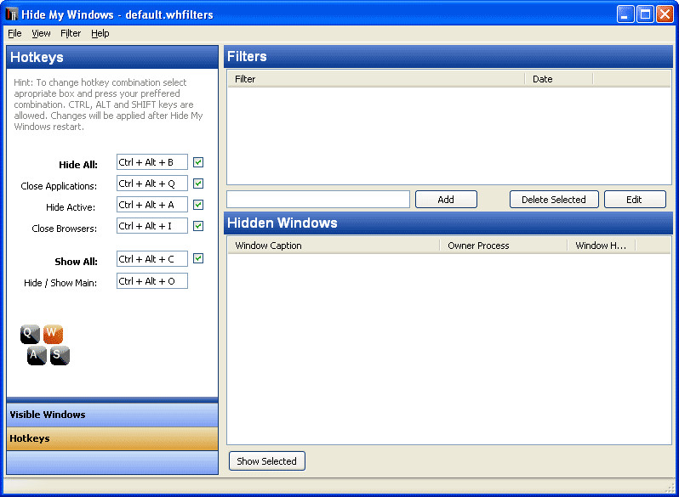Toggle the Close Browsers hotkey checkbox

click(198, 226)
